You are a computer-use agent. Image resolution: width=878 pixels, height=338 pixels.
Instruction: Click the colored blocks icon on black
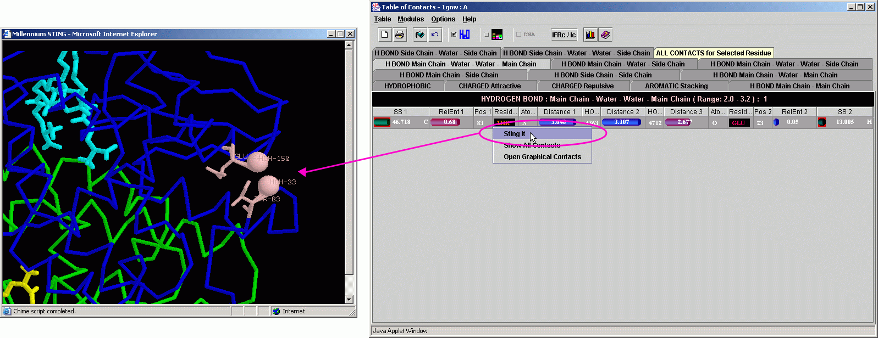tap(497, 35)
